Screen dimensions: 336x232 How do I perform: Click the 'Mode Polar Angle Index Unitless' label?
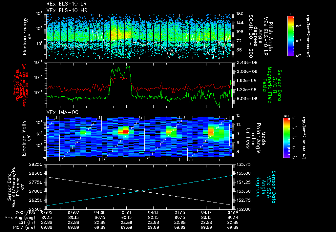255,138
